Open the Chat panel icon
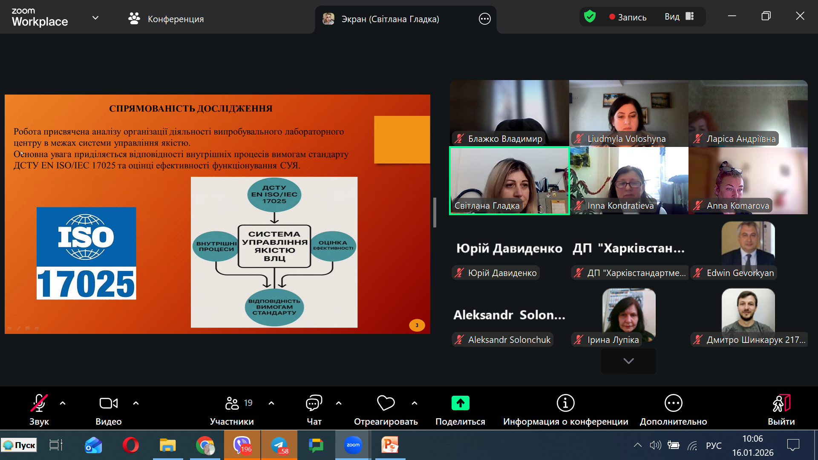Screen dimensions: 818x460 coord(314,403)
